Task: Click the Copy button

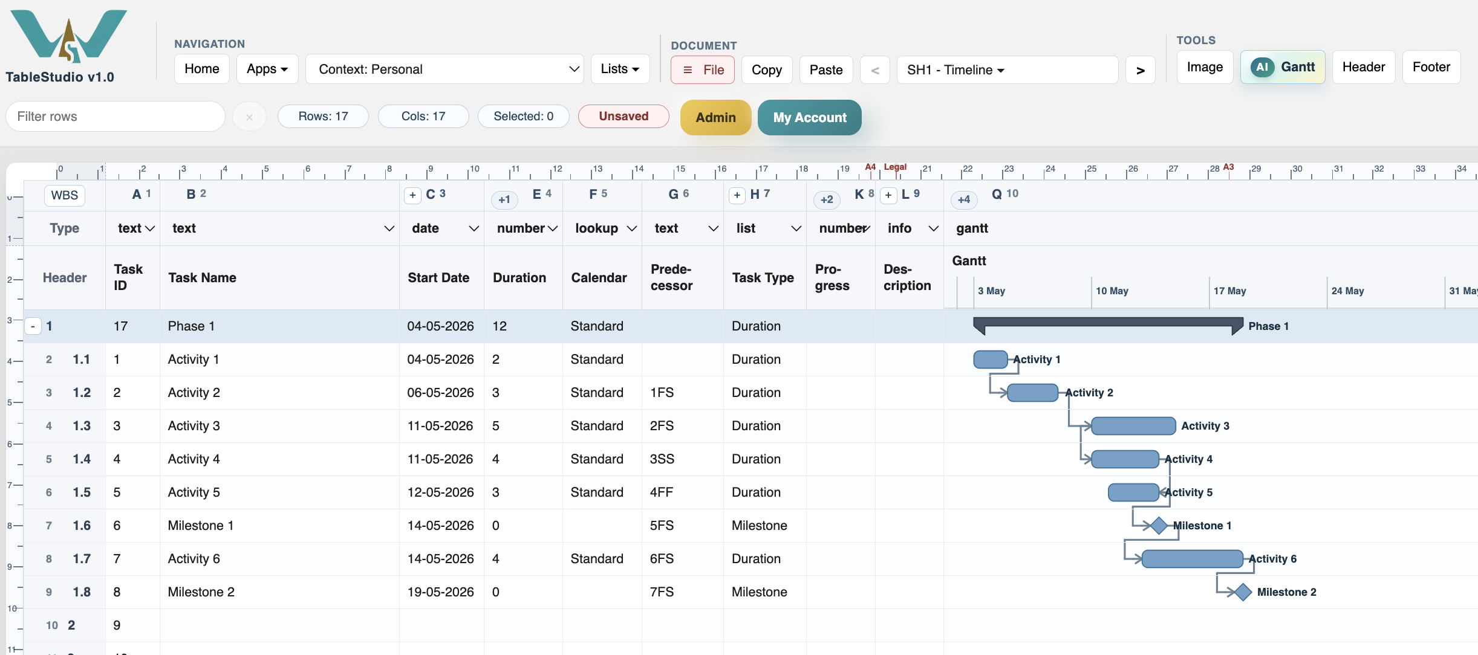Action: [x=767, y=70]
